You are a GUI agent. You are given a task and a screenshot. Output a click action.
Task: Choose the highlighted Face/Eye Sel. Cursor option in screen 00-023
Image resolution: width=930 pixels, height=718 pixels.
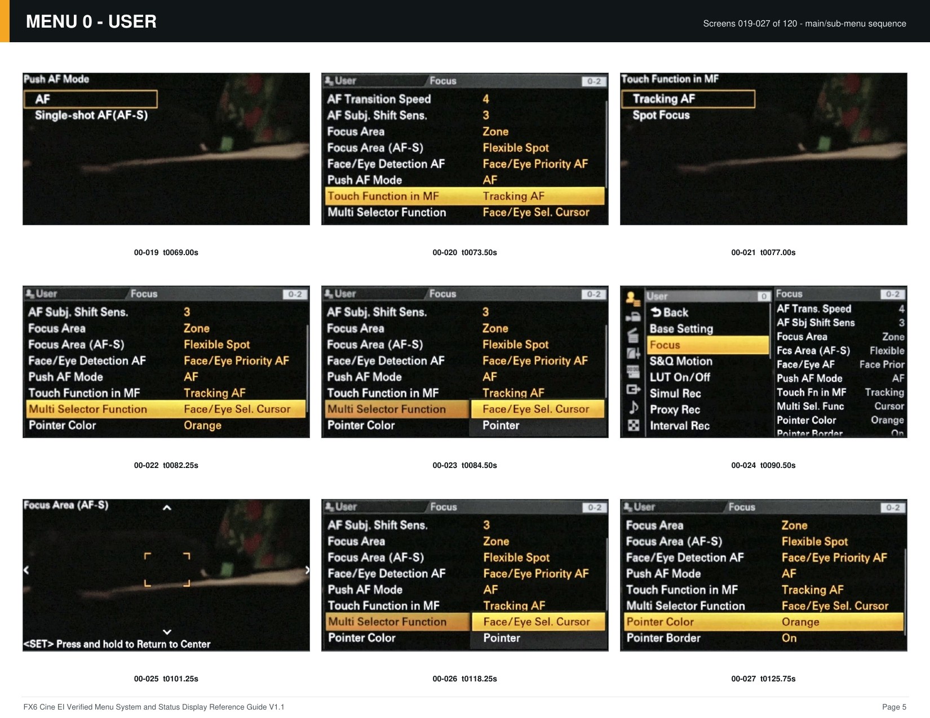pos(537,409)
